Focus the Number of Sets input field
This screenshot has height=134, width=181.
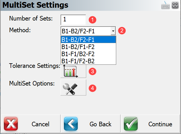tap(73, 20)
